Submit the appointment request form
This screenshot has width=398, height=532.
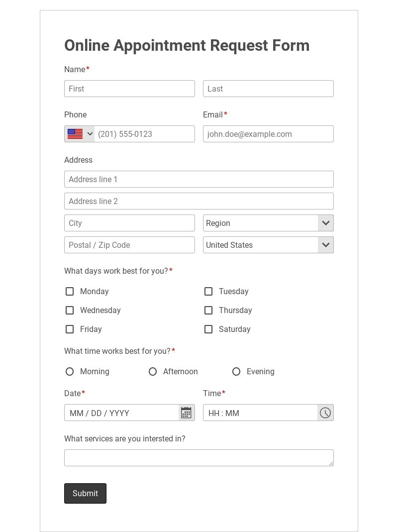point(85,493)
